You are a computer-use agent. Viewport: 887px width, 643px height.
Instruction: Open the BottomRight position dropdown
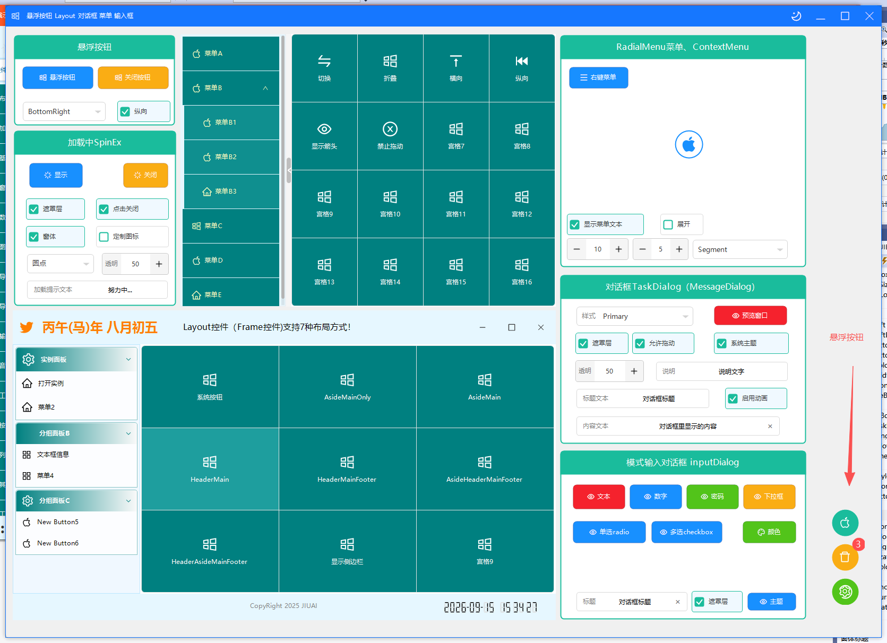(64, 111)
